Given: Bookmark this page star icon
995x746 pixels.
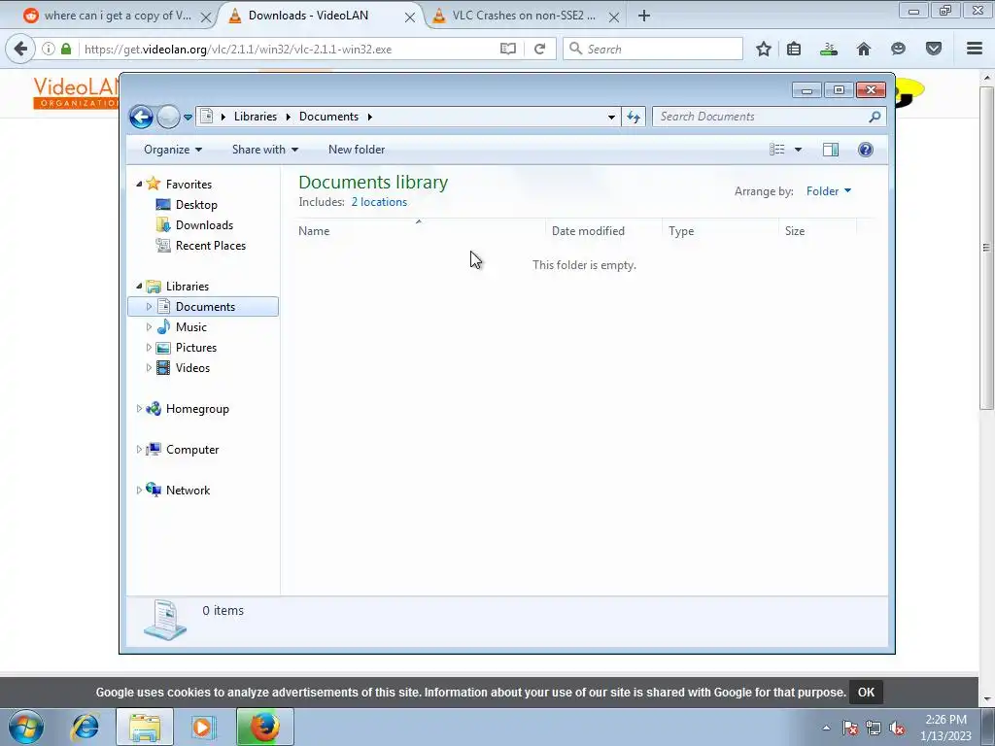Looking at the screenshot, I should [764, 49].
